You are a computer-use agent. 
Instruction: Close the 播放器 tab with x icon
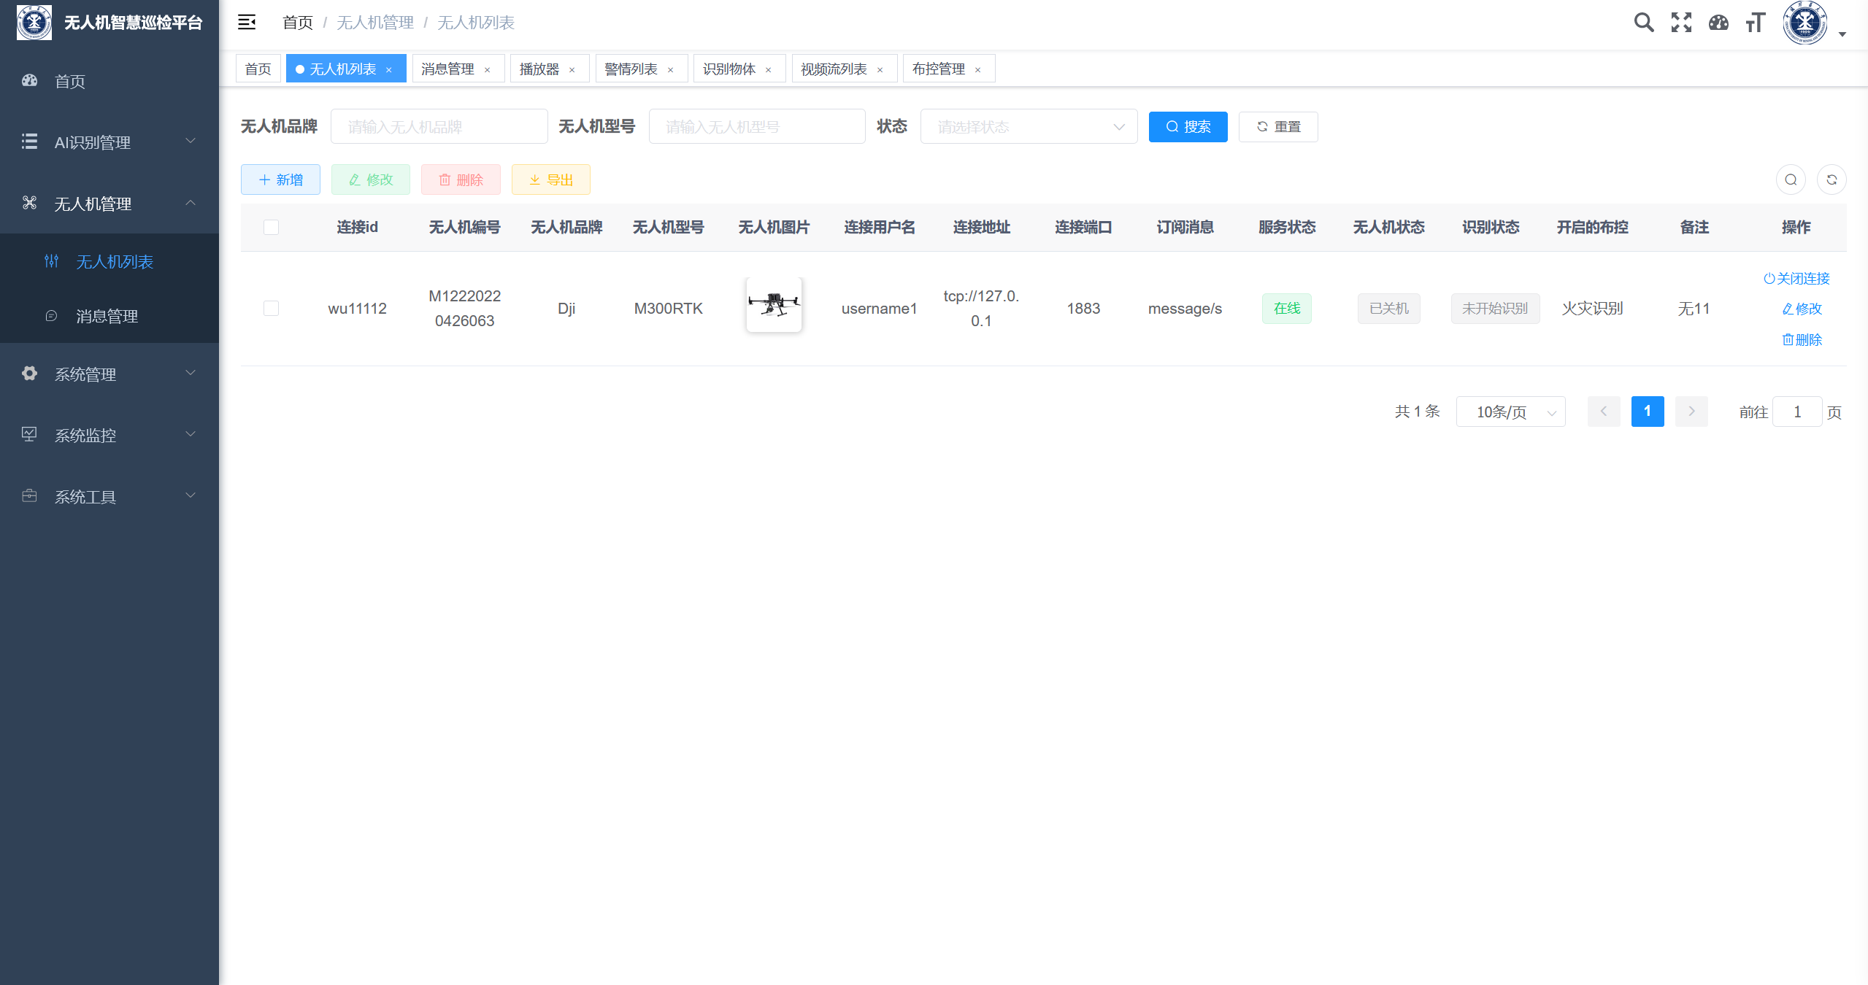[x=572, y=70]
